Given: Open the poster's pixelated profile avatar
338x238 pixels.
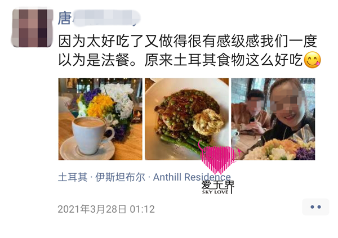Looking at the screenshot, I should coord(32,28).
